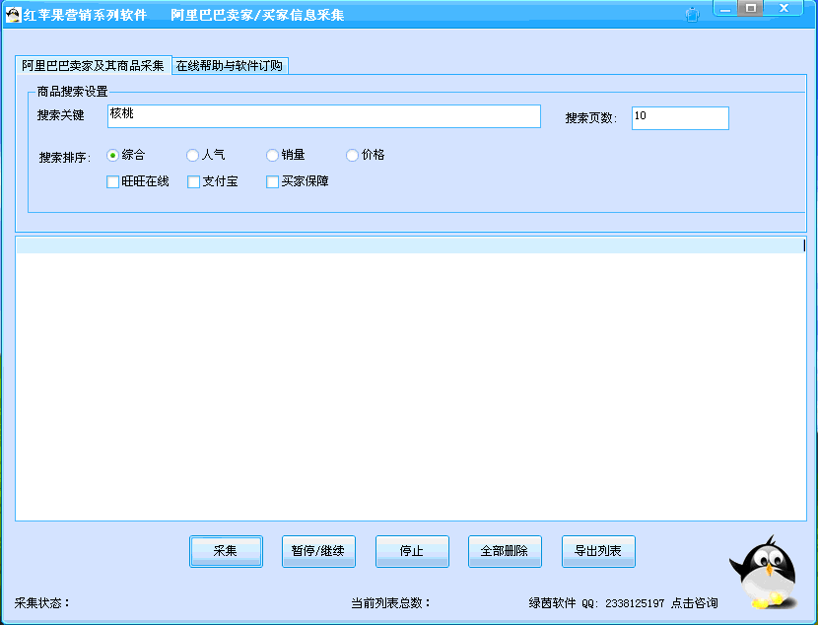Image resolution: width=818 pixels, height=625 pixels.
Task: Minimize the application window
Action: click(725, 8)
